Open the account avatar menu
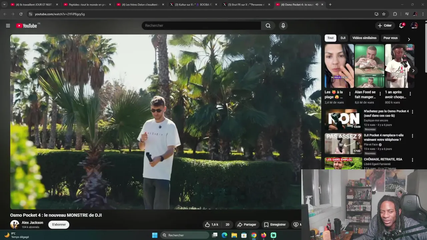Image resolution: width=427 pixels, height=240 pixels. click(414, 26)
